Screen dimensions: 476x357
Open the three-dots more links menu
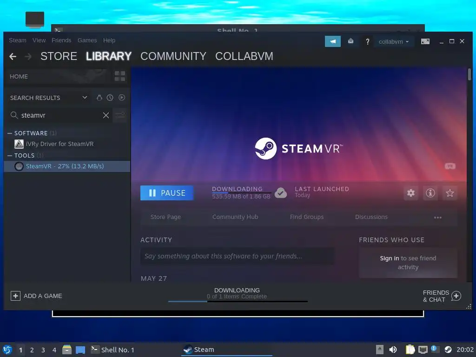click(x=438, y=218)
